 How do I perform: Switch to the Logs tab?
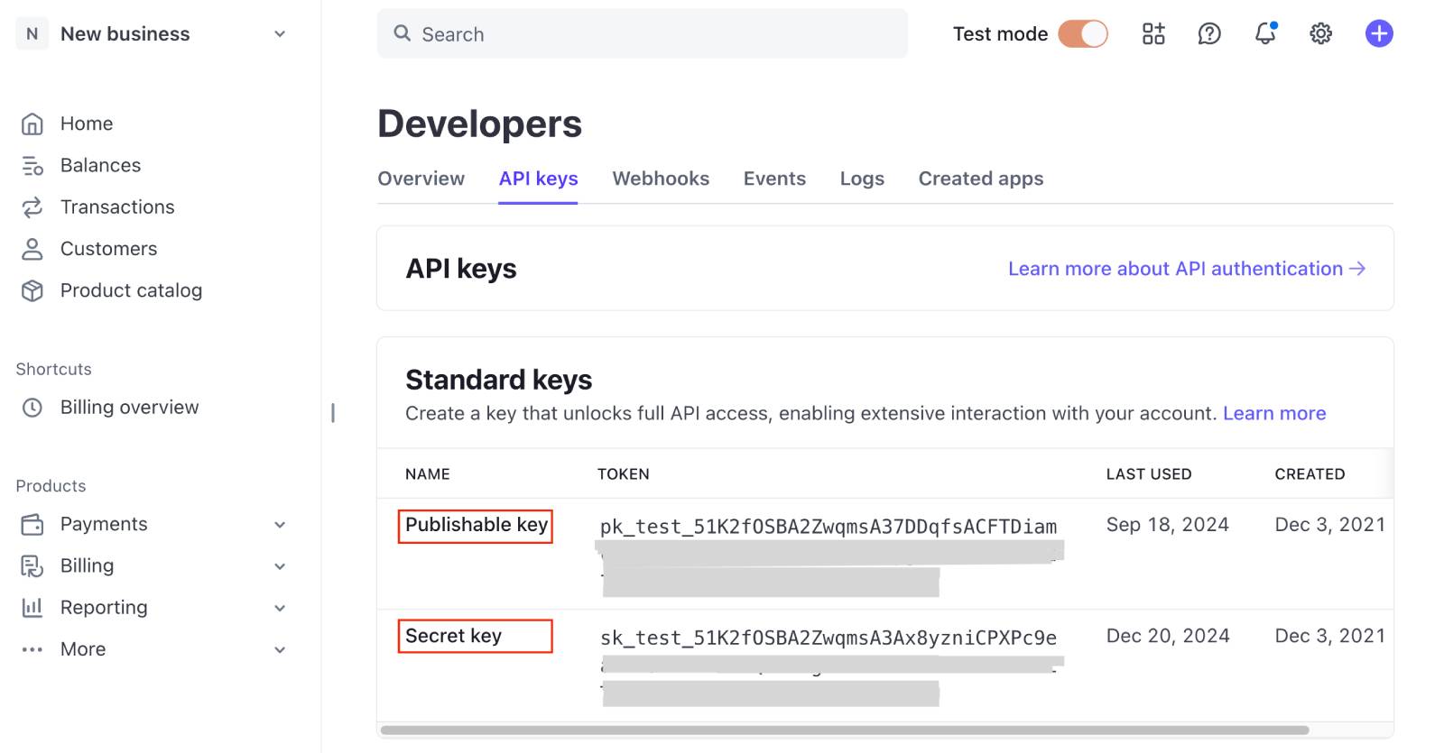[861, 179]
